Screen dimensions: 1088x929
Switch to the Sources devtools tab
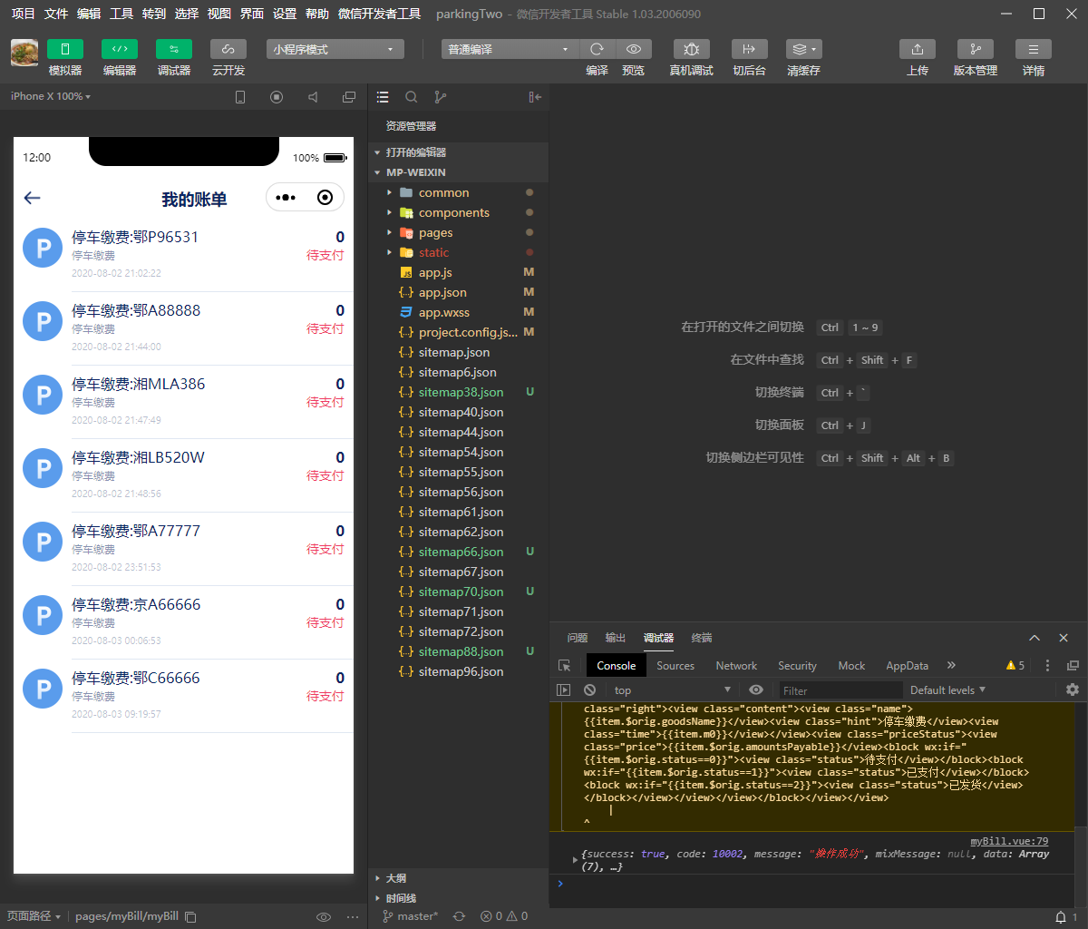pos(675,665)
